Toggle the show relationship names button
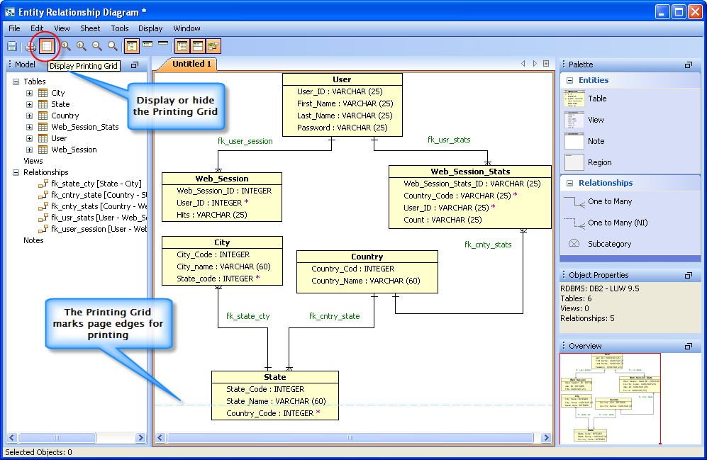Image resolution: width=707 pixels, height=460 pixels. click(213, 46)
